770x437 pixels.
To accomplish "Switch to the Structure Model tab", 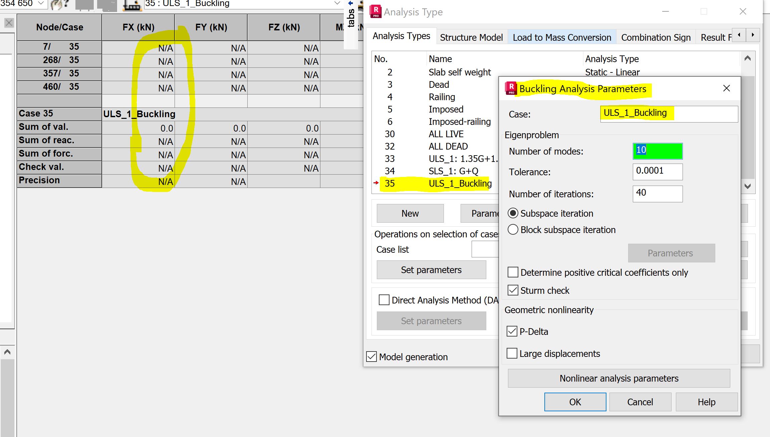I will [471, 37].
